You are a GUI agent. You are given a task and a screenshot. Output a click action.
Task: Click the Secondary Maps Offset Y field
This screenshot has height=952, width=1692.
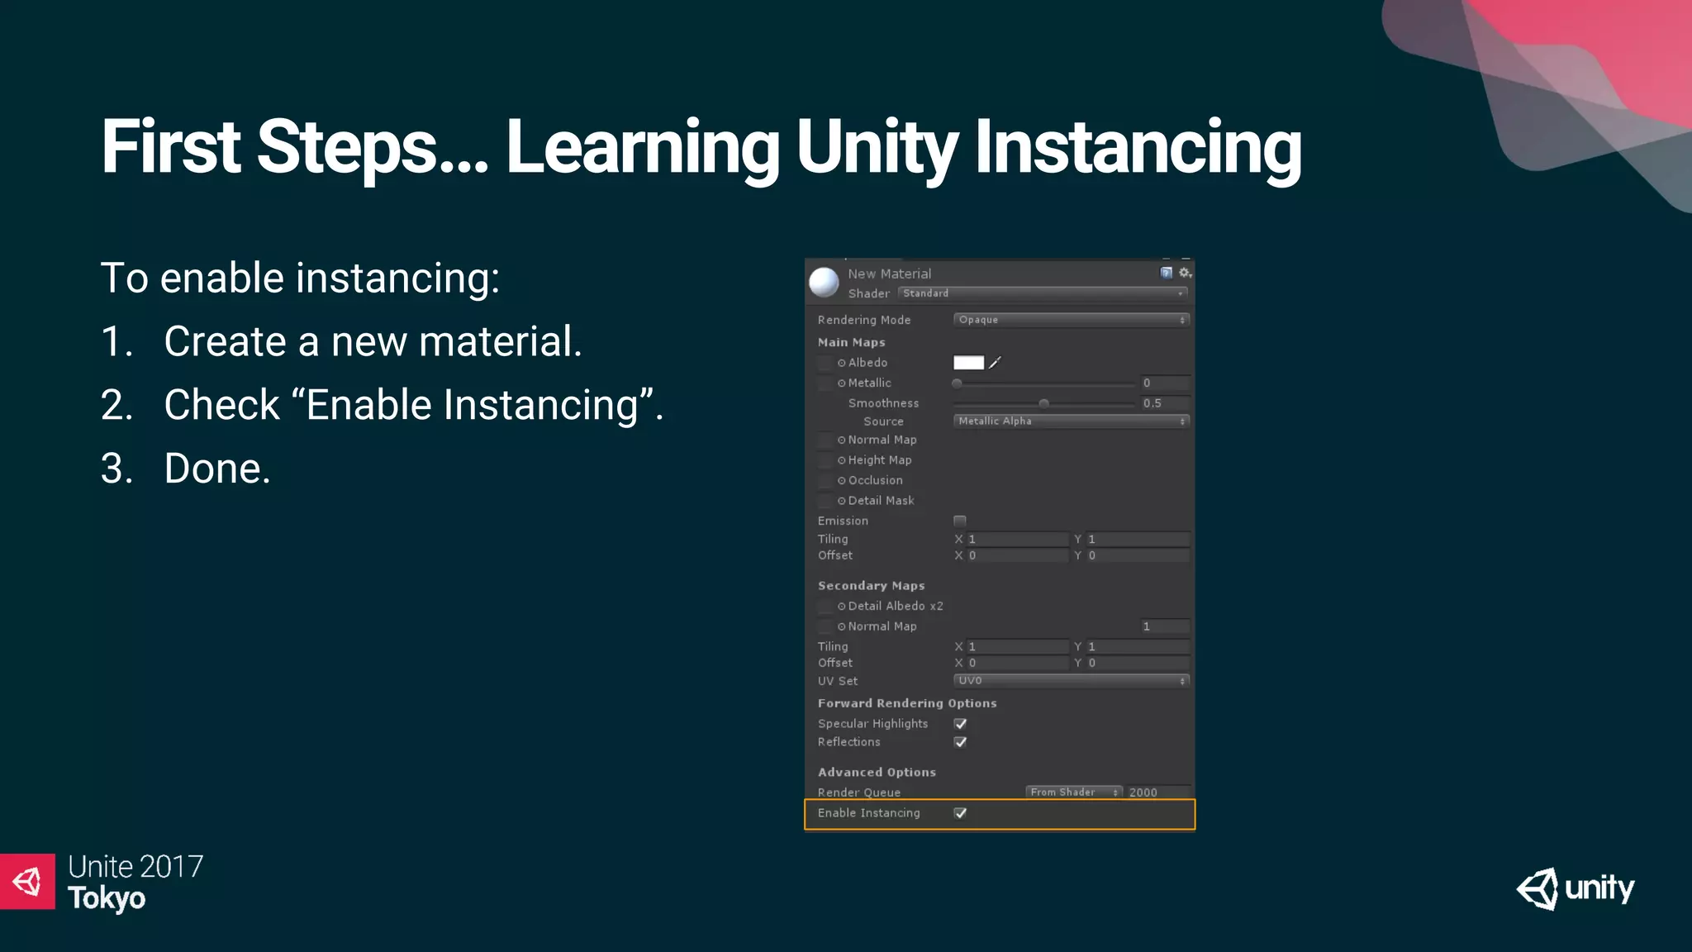pyautogui.click(x=1138, y=663)
